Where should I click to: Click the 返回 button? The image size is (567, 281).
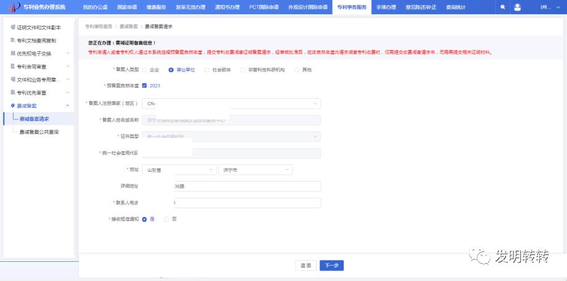pos(306,266)
